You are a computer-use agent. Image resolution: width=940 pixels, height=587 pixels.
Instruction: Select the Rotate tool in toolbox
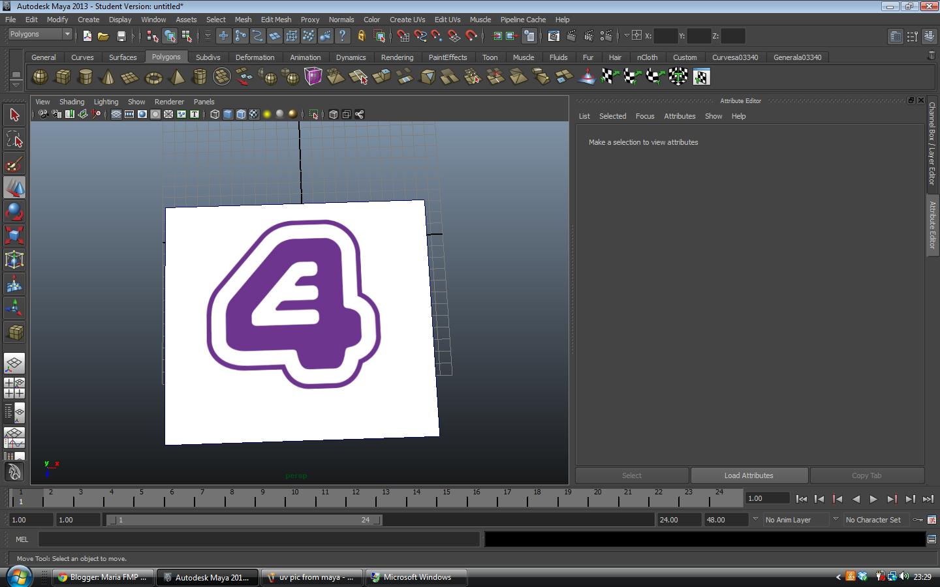[x=14, y=211]
